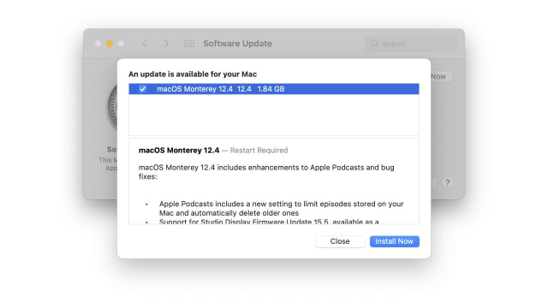The height and width of the screenshot is (308, 548).
Task: Click the grey zoom window dot
Action: coord(121,44)
